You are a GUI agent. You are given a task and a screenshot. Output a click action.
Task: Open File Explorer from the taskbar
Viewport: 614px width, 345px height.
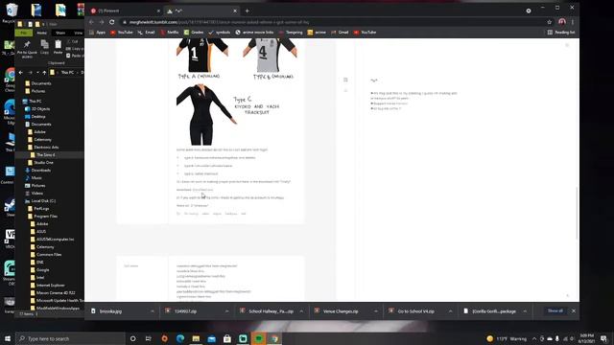click(x=196, y=338)
